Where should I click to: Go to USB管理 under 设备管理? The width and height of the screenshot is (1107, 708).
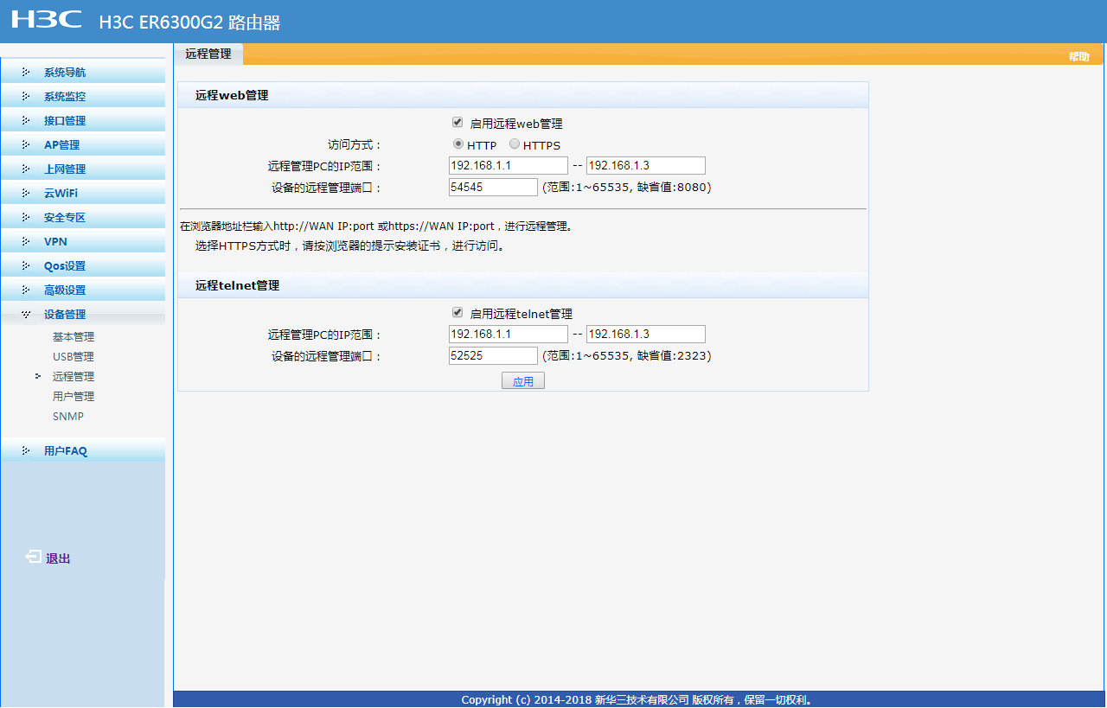point(74,357)
